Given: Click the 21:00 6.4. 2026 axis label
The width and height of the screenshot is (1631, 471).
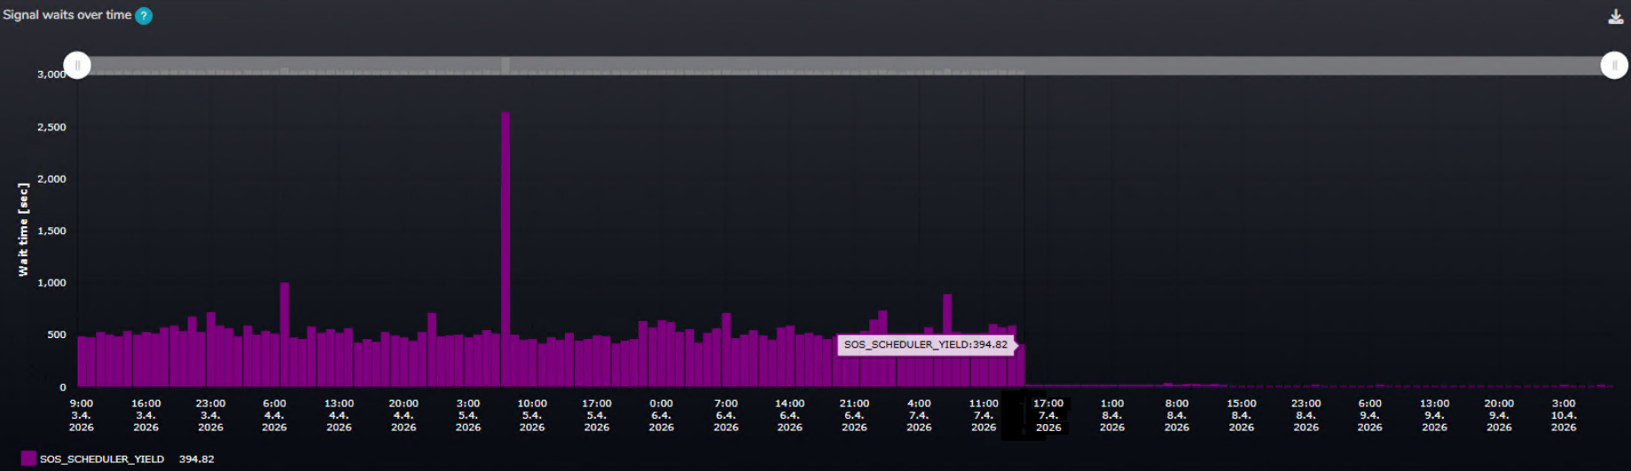Looking at the screenshot, I should click(x=854, y=415).
